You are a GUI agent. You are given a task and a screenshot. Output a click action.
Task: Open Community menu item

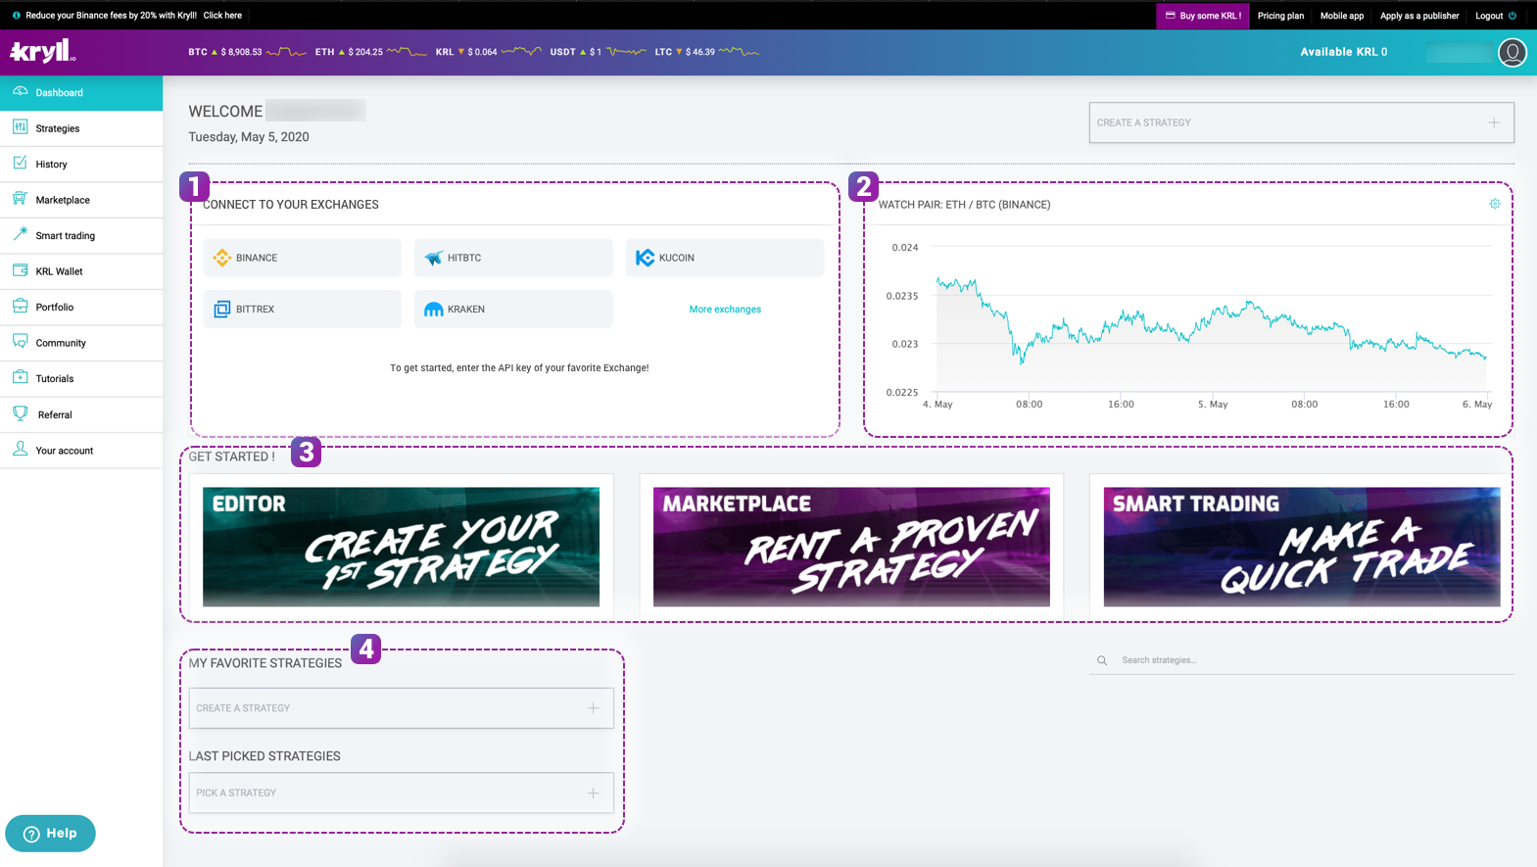81,343
